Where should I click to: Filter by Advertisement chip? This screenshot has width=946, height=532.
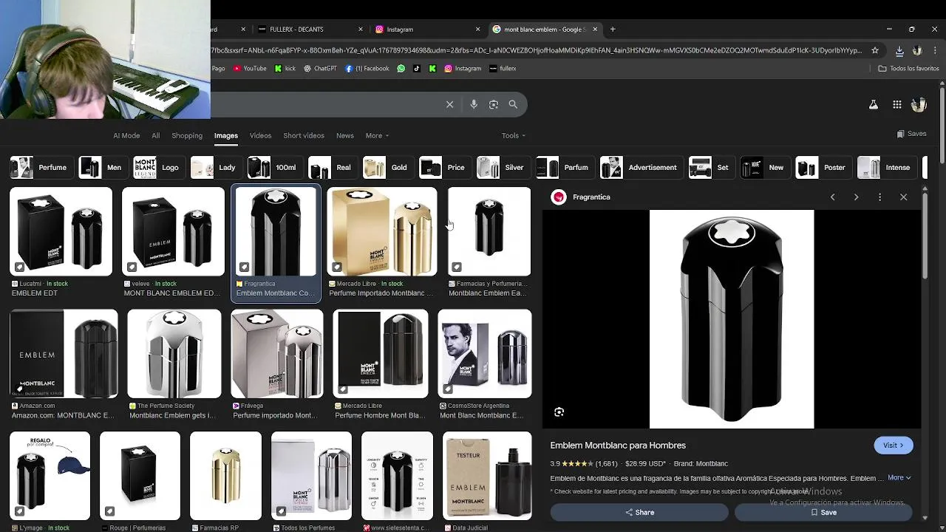click(x=641, y=168)
